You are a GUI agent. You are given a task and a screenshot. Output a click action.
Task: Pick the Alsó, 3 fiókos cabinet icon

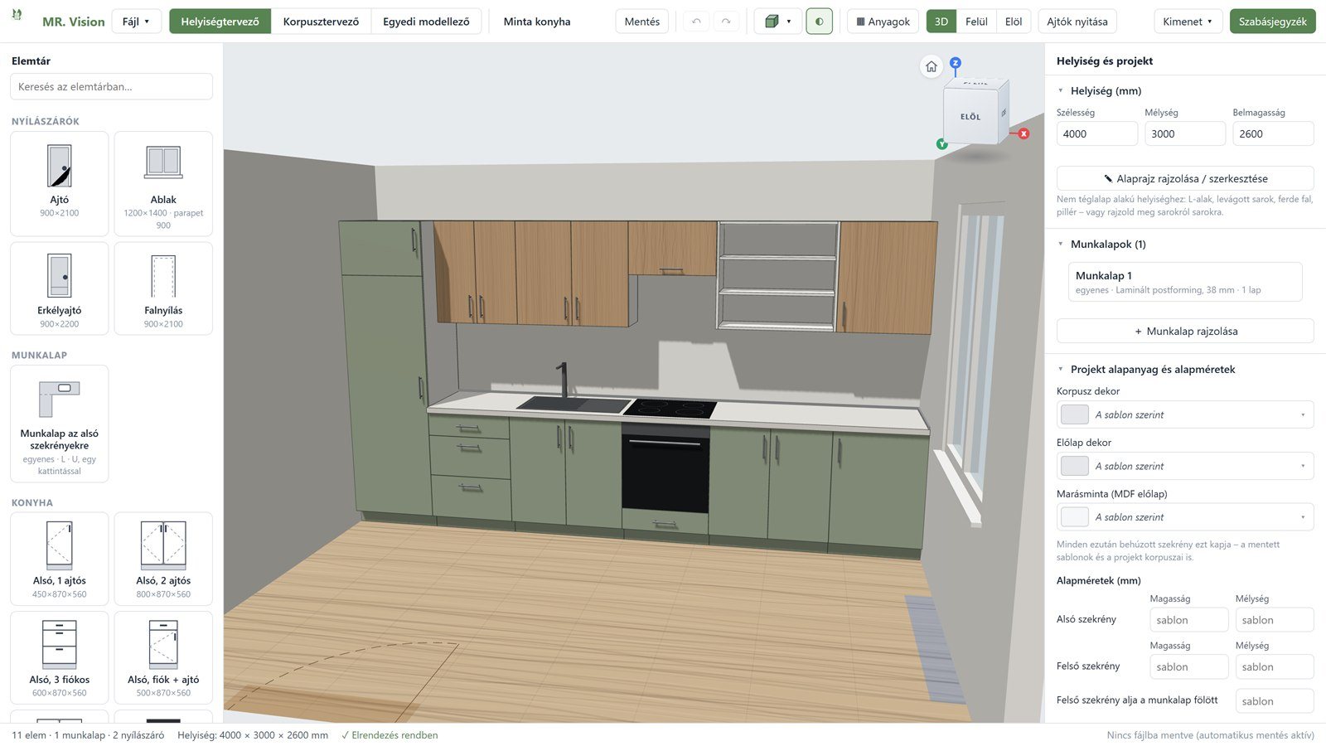tap(60, 645)
